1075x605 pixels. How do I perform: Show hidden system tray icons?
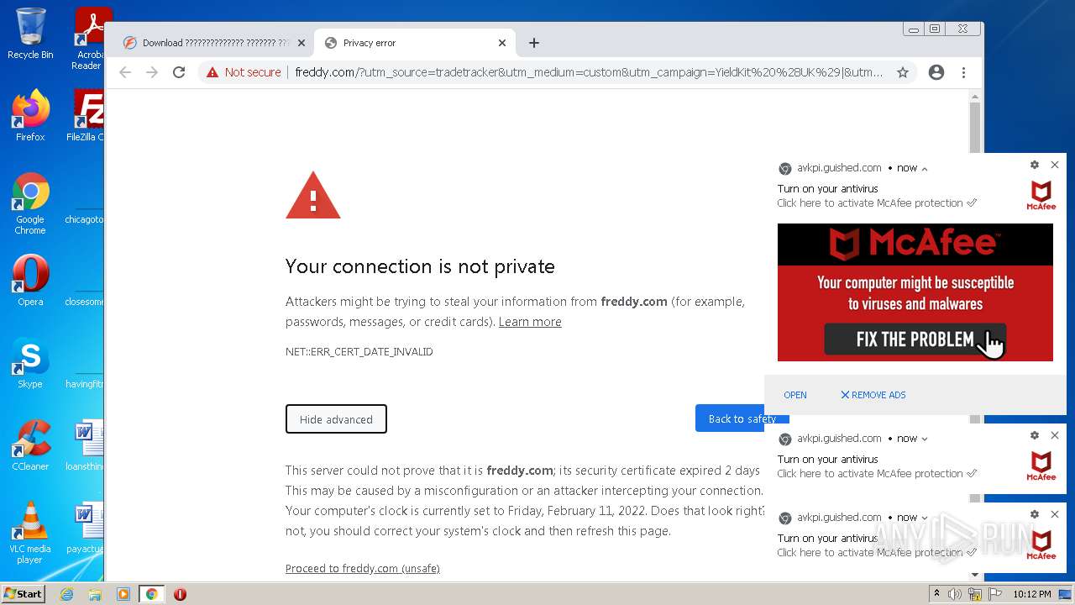(x=937, y=594)
